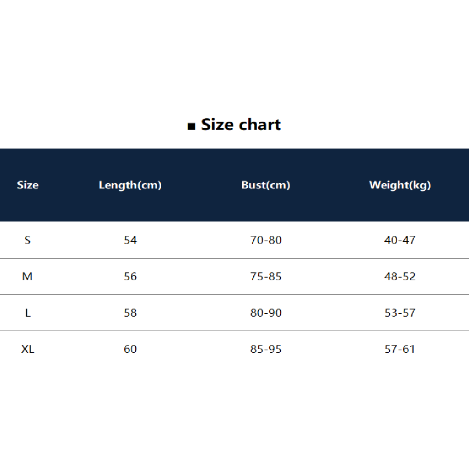The height and width of the screenshot is (469, 469).
Task: Click the square bullet before Size chart
Action: pos(191,126)
